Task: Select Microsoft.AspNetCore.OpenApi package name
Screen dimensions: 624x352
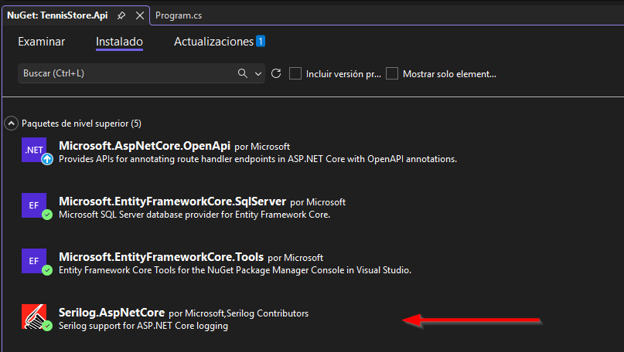Action: coord(145,146)
